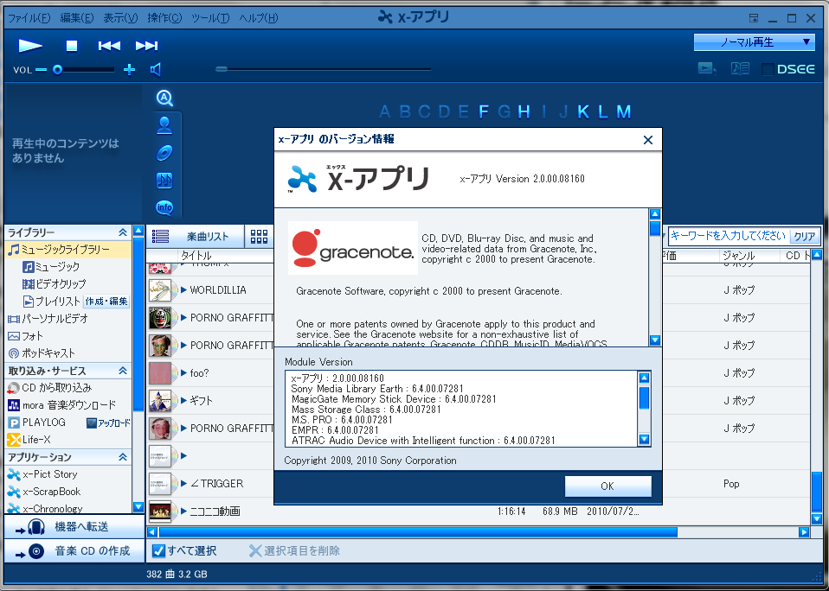Screen dimensions: 829x591
Task: Select the artist person icon in the vertical strip
Action: click(x=164, y=125)
